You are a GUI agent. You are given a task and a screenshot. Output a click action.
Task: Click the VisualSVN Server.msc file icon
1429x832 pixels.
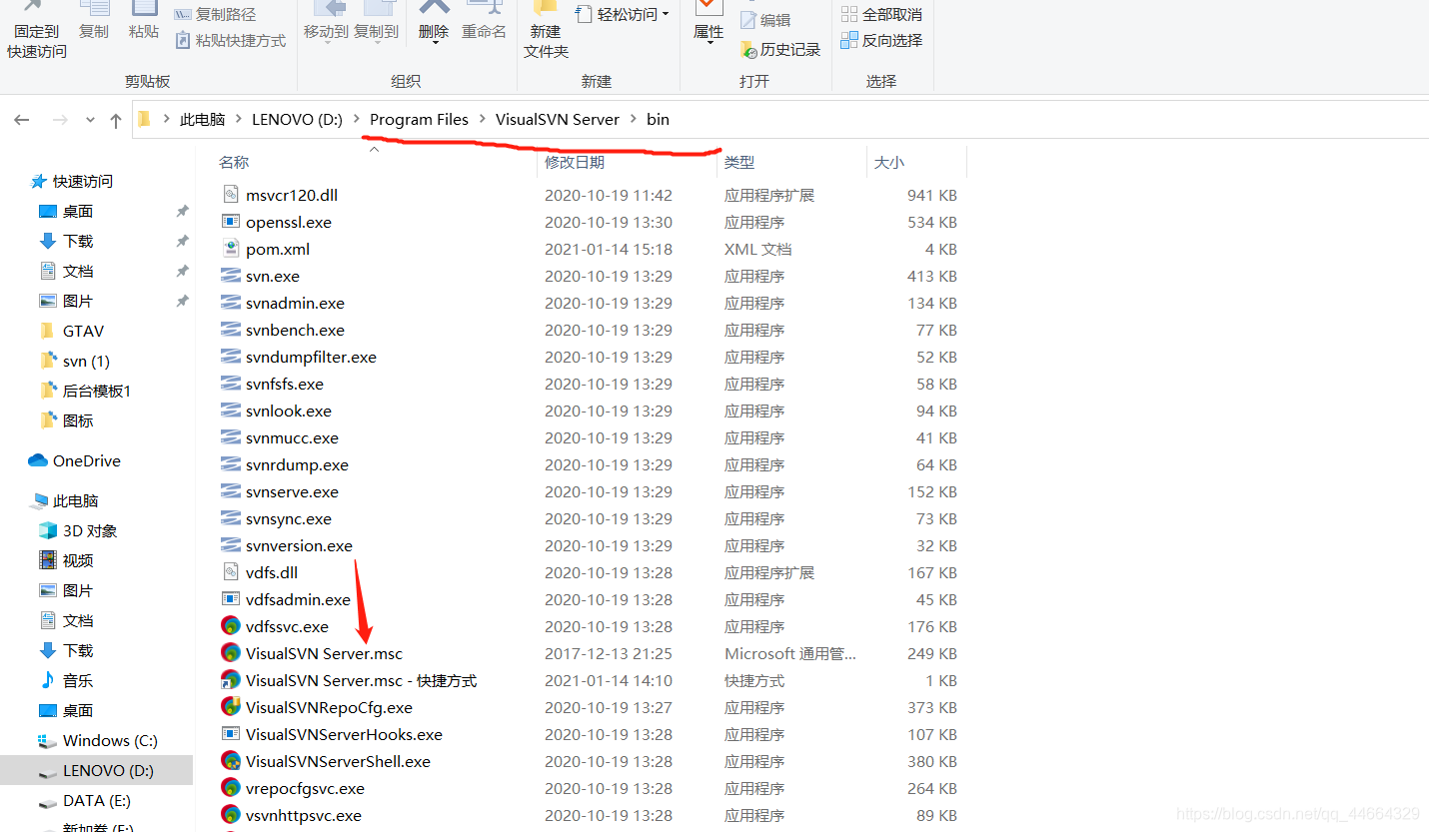[231, 653]
